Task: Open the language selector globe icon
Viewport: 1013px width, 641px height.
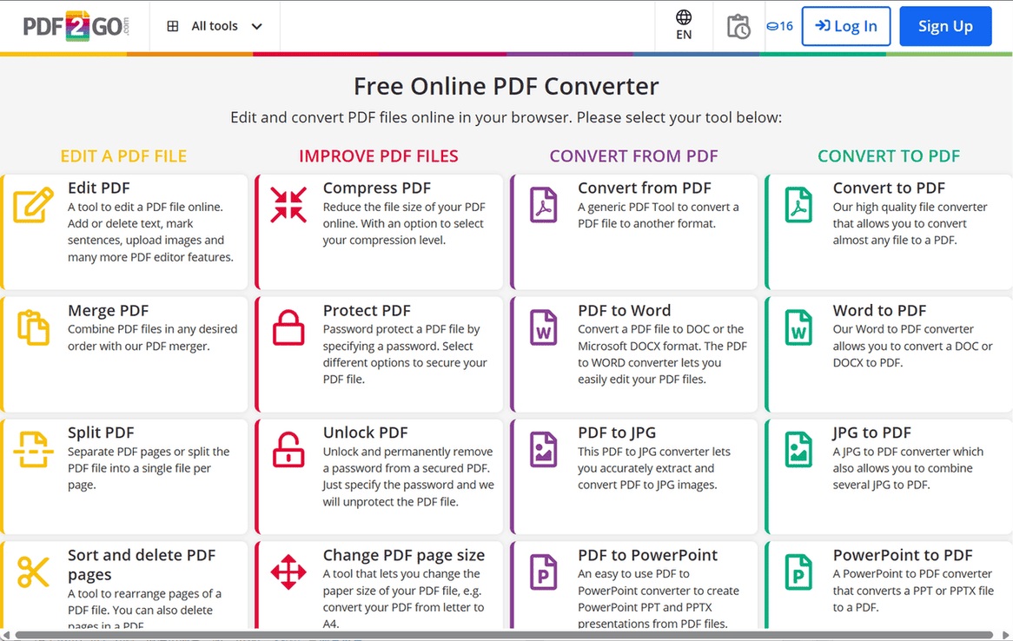Action: [x=684, y=19]
